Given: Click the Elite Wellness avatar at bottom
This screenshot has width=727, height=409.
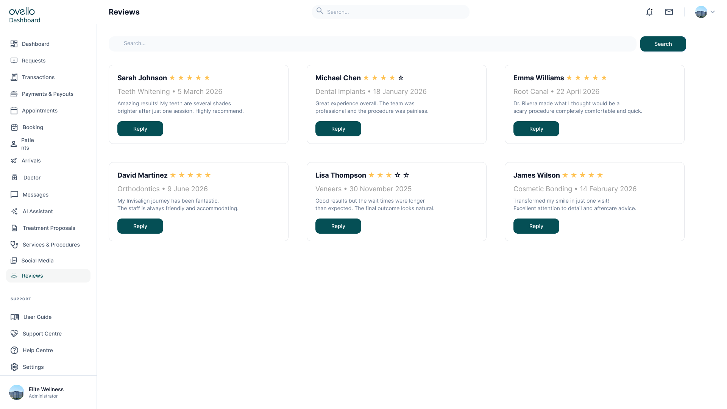Looking at the screenshot, I should click(x=17, y=392).
